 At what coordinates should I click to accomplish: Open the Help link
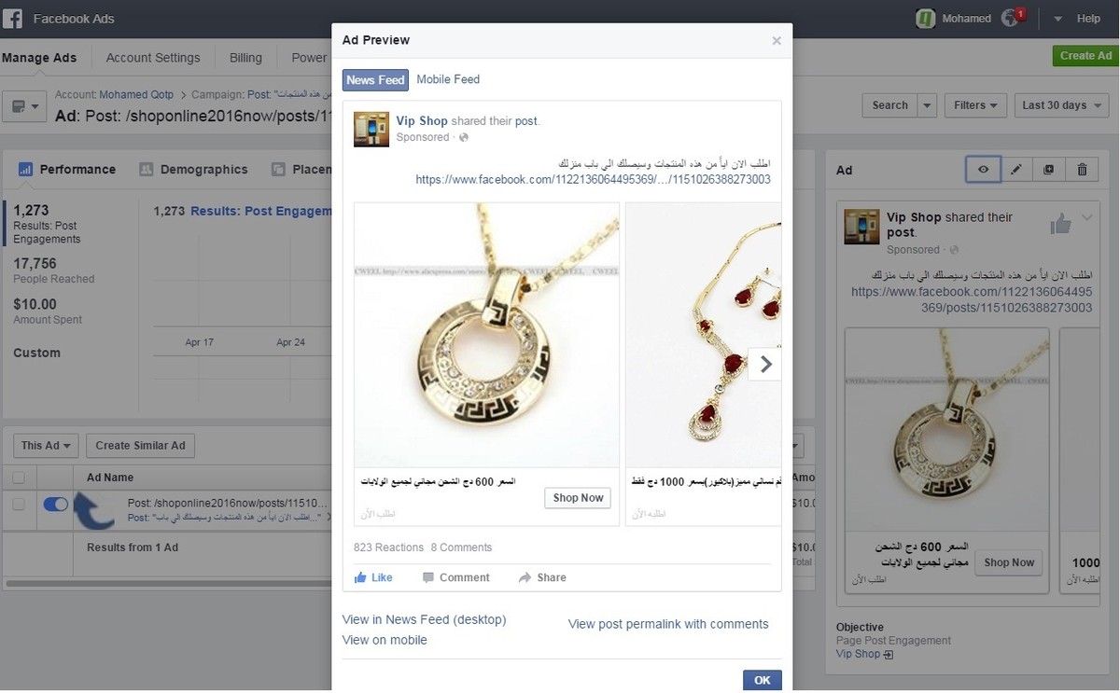pyautogui.click(x=1088, y=19)
